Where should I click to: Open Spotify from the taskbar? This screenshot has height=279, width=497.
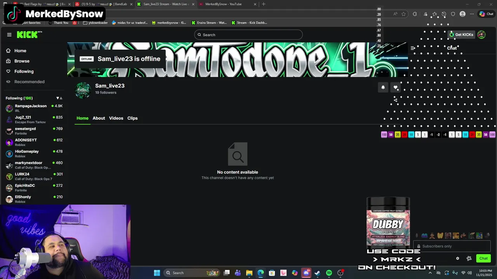point(329,273)
